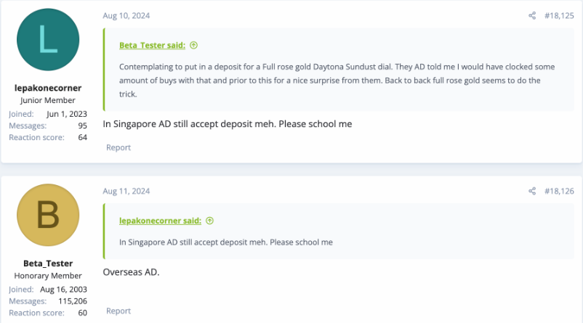The width and height of the screenshot is (583, 323).
Task: Open Beta_Tester username profile link
Action: point(48,263)
